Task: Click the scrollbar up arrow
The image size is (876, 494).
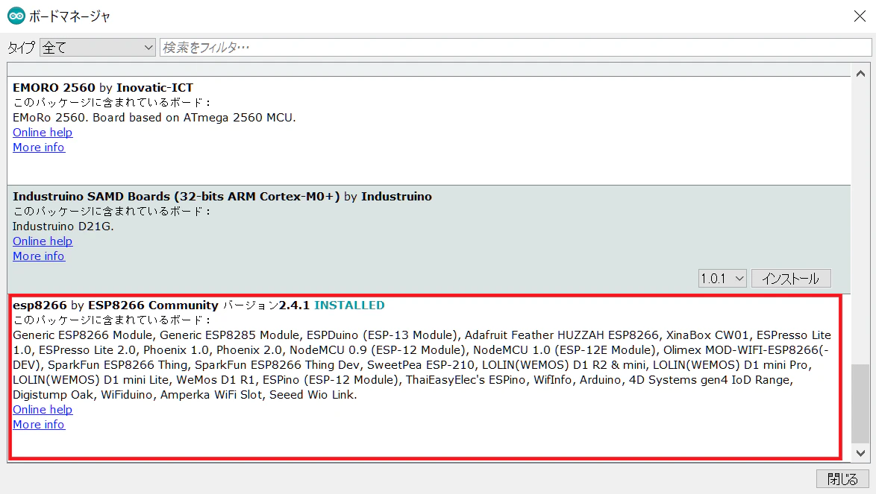Action: coord(860,74)
